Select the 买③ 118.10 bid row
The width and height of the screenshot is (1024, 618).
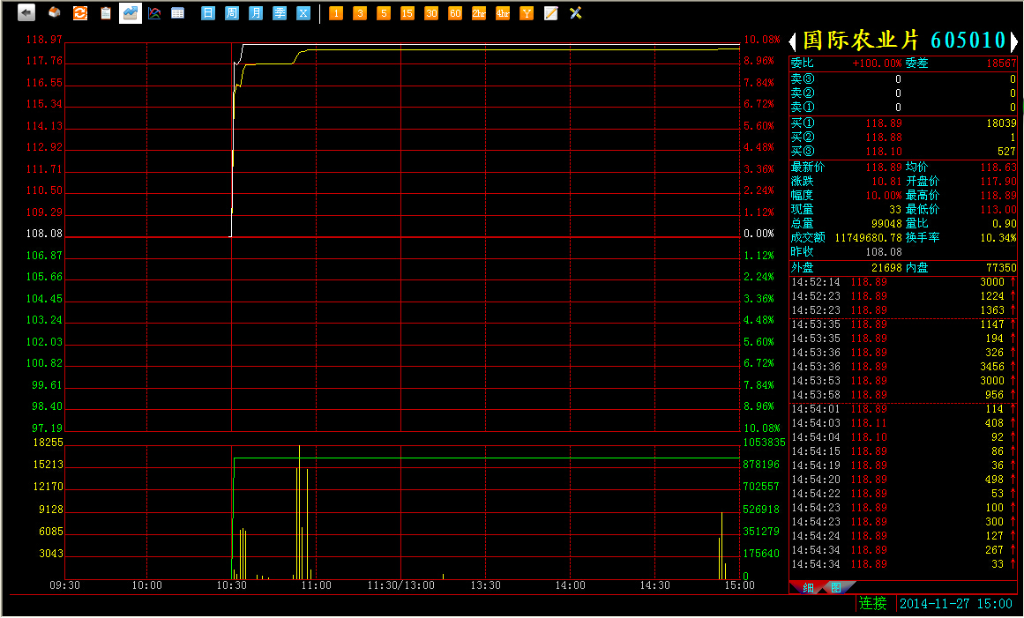903,152
